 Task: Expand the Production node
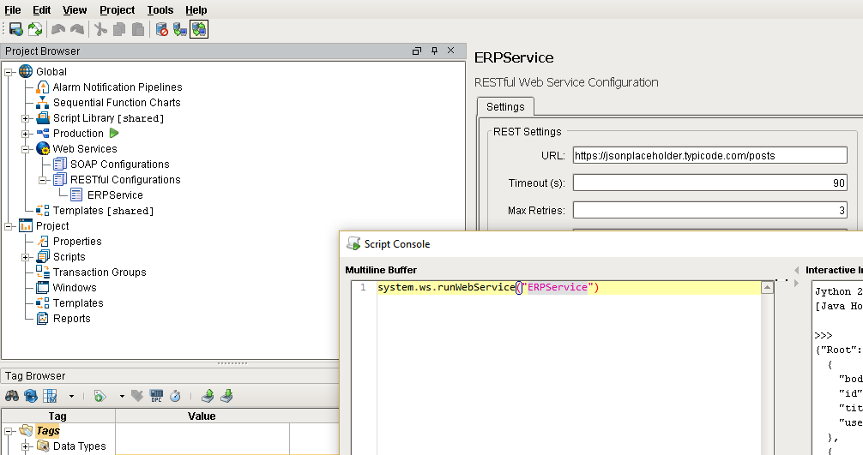26,134
